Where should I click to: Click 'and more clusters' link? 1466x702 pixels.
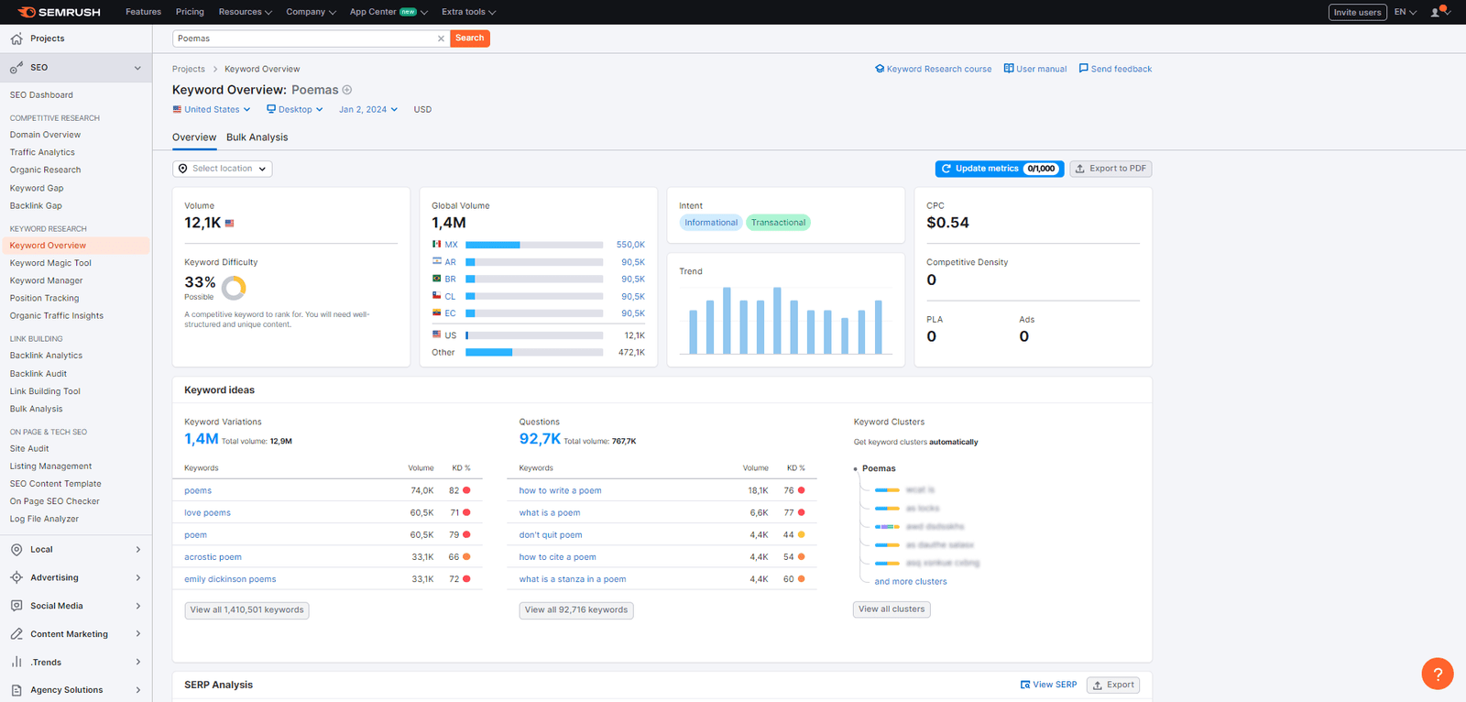point(911,582)
